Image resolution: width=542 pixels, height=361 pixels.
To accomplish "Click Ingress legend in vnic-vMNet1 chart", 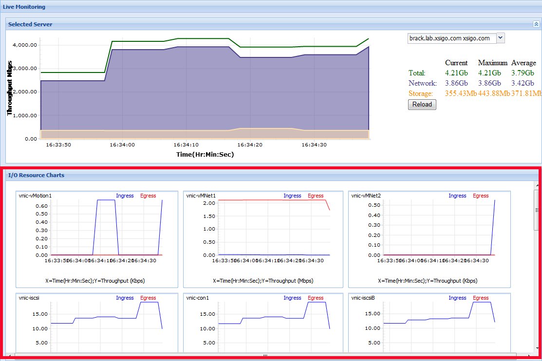I will pyautogui.click(x=293, y=196).
